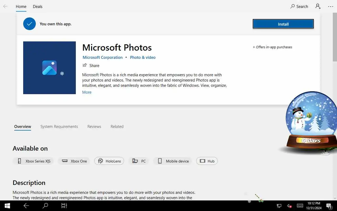Open the touch keyboard icon

point(300,206)
